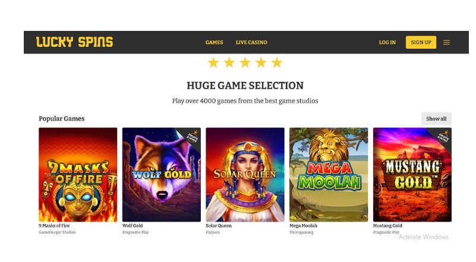Click the Log In link
The width and height of the screenshot is (476, 262).
pos(387,43)
